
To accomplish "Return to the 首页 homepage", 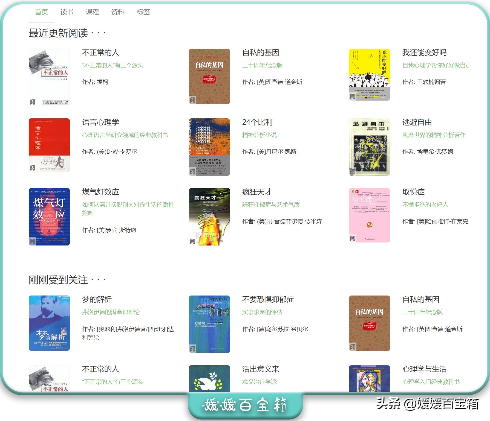I will coord(42,12).
